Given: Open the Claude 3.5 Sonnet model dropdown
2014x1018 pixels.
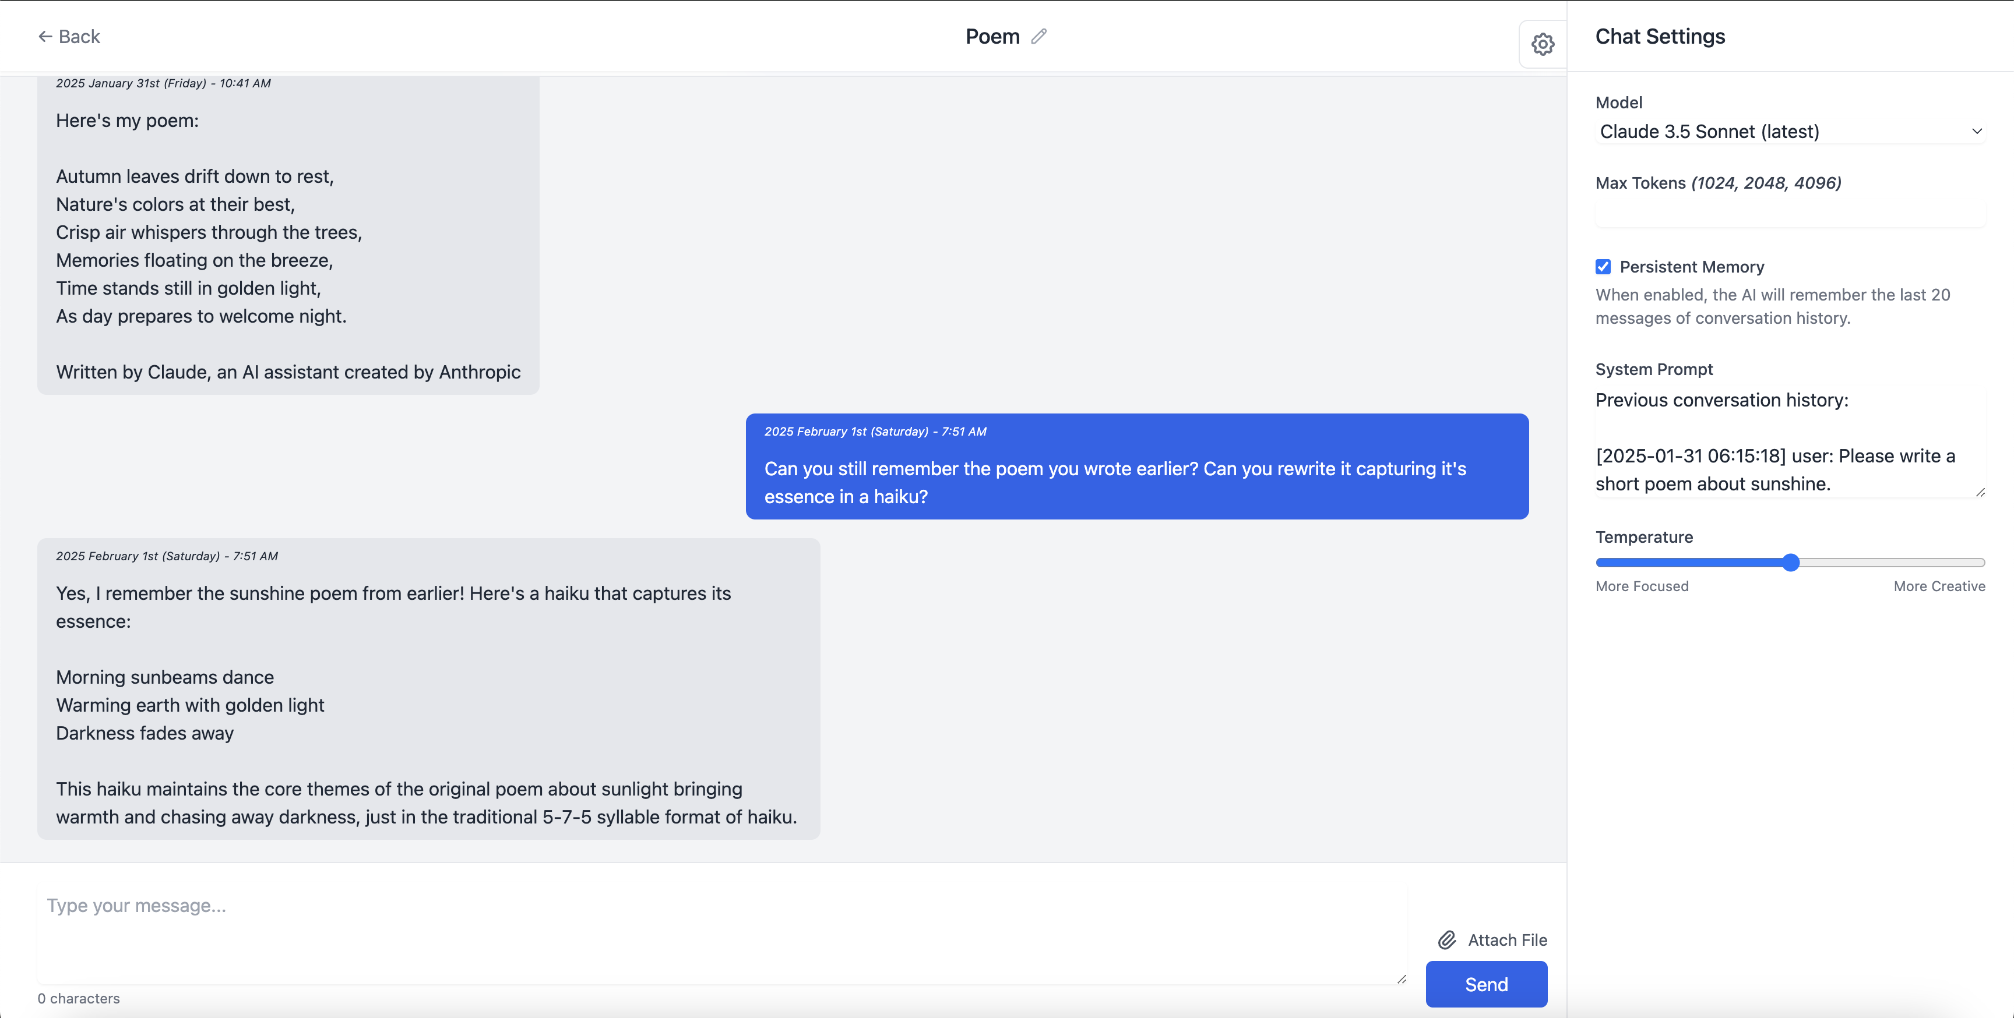Looking at the screenshot, I should 1789,132.
